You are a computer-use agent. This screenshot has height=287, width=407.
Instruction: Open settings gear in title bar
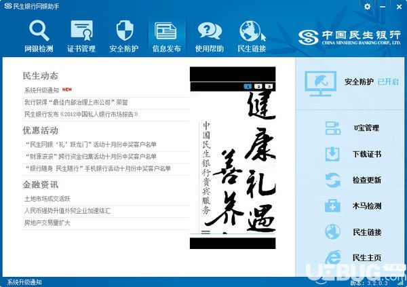[367, 7]
